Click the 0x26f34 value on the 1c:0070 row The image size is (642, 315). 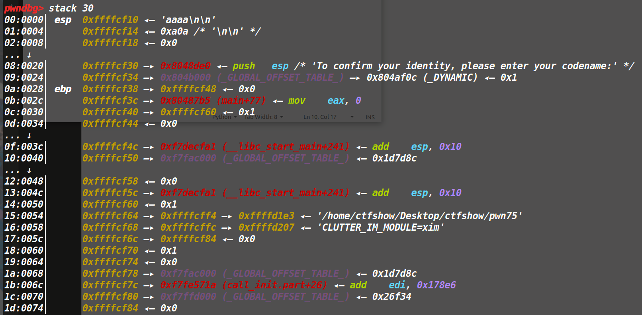coord(391,297)
